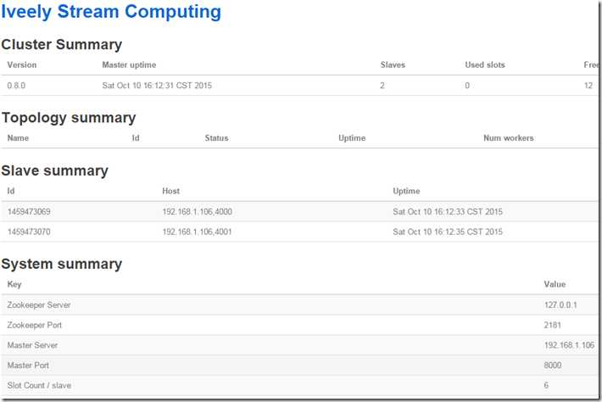
Task: Click the Num workers column header
Action: 509,138
